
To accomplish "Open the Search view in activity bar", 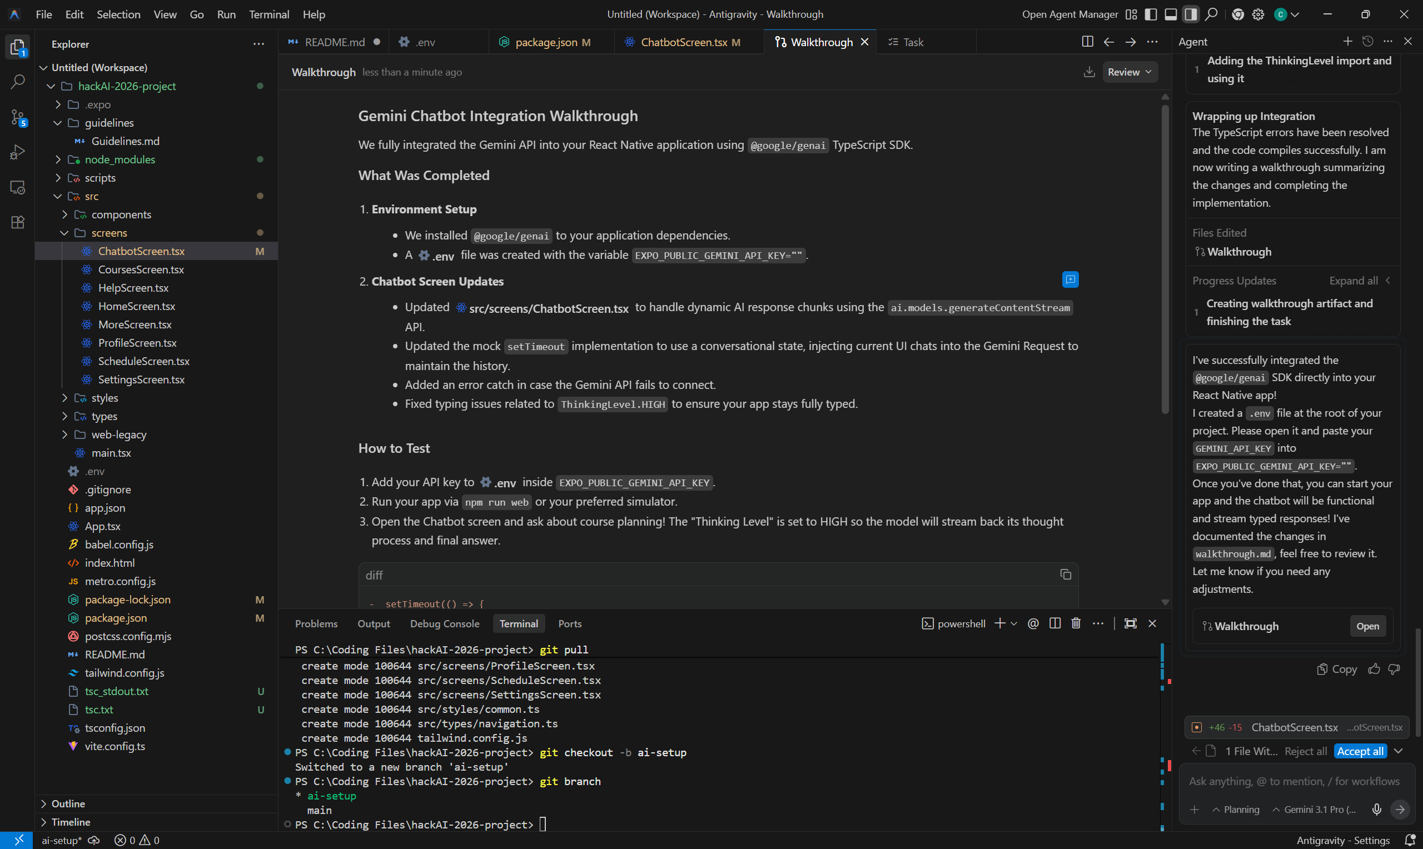I will (x=18, y=82).
